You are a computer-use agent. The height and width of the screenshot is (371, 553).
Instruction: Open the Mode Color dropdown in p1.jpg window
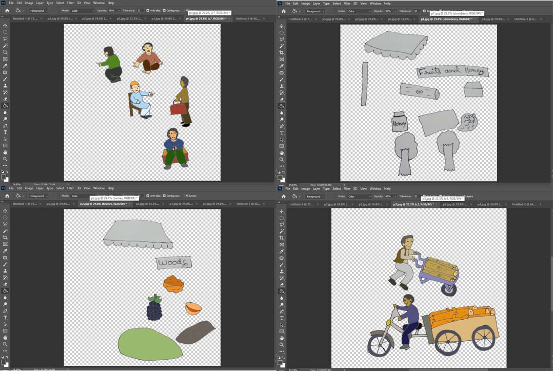coord(360,11)
